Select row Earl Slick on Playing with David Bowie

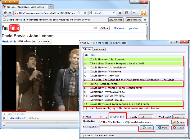133,108
